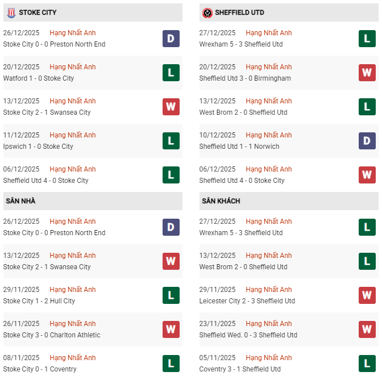The height and width of the screenshot is (380, 382).
Task: Select the SÂN KHÁCH section header
Action: [x=220, y=201]
